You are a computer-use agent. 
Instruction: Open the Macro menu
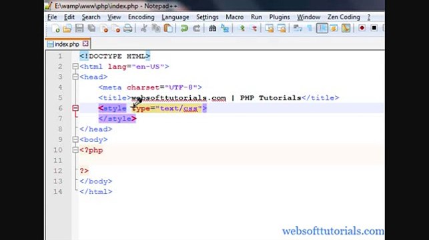pos(234,17)
